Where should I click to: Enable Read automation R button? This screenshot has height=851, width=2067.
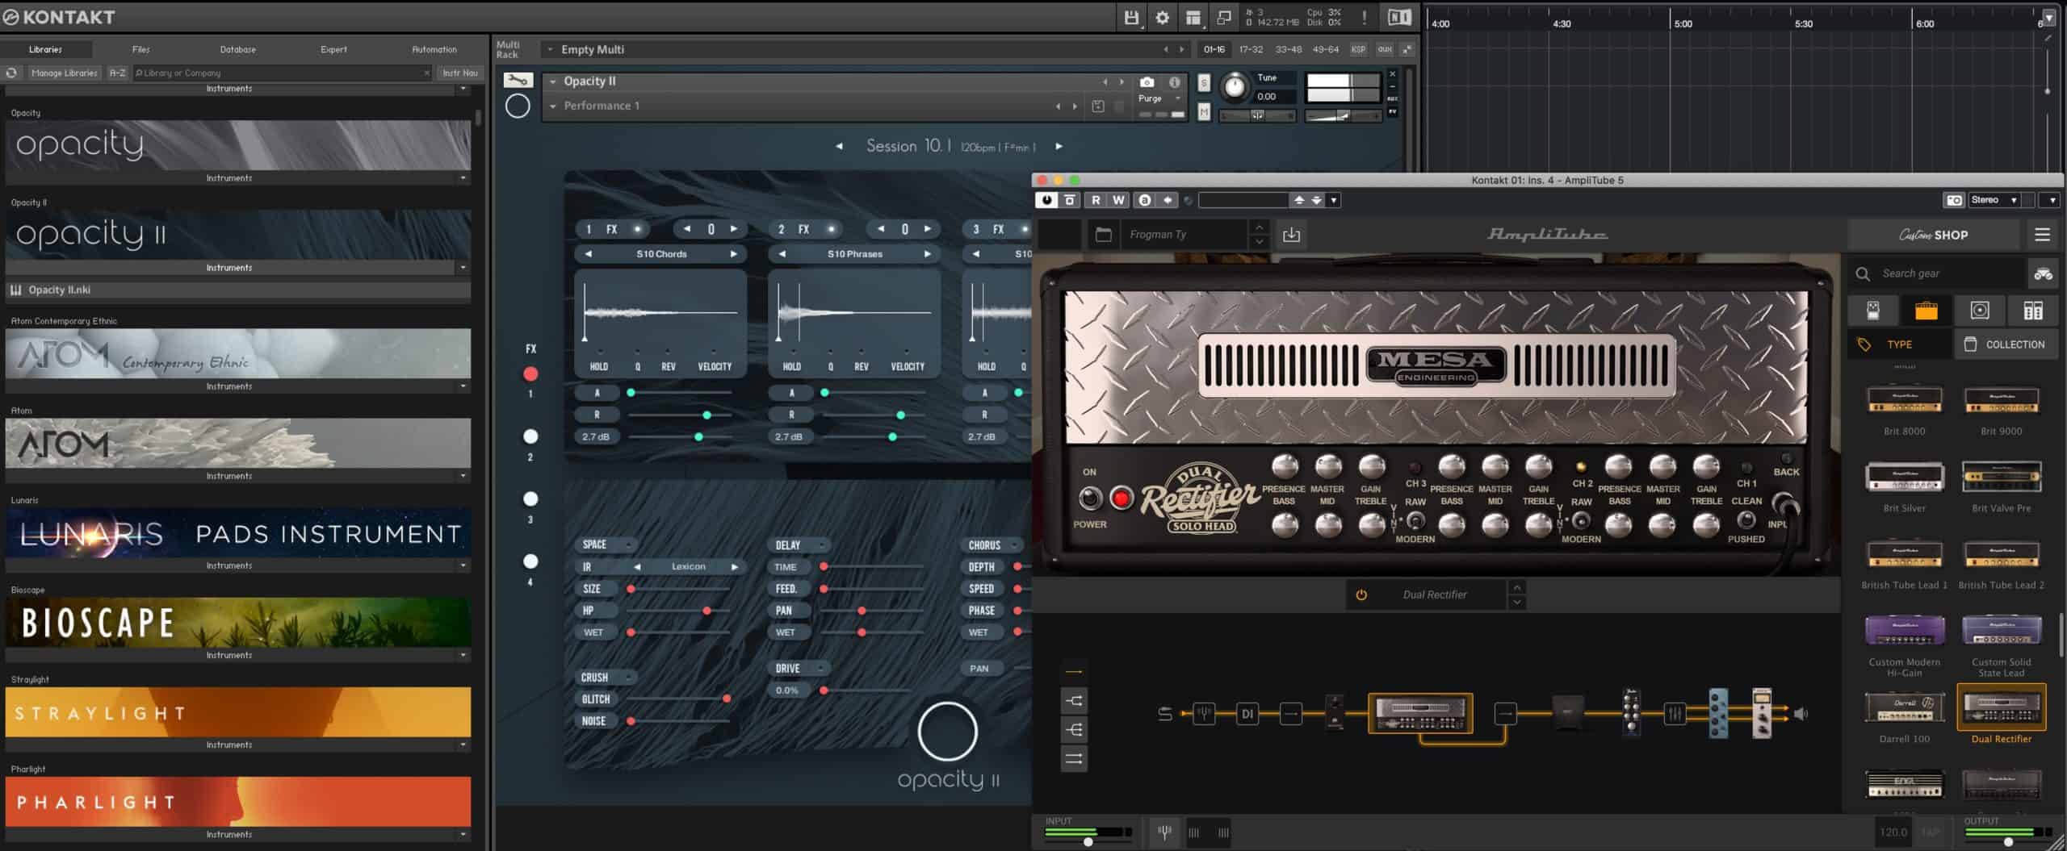pyautogui.click(x=1096, y=200)
